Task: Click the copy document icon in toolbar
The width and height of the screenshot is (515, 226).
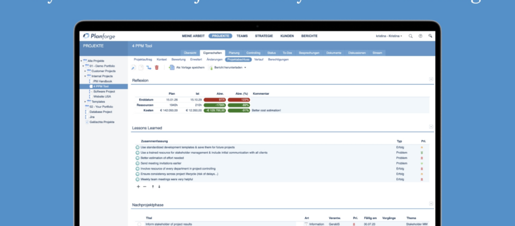Action: (141, 67)
